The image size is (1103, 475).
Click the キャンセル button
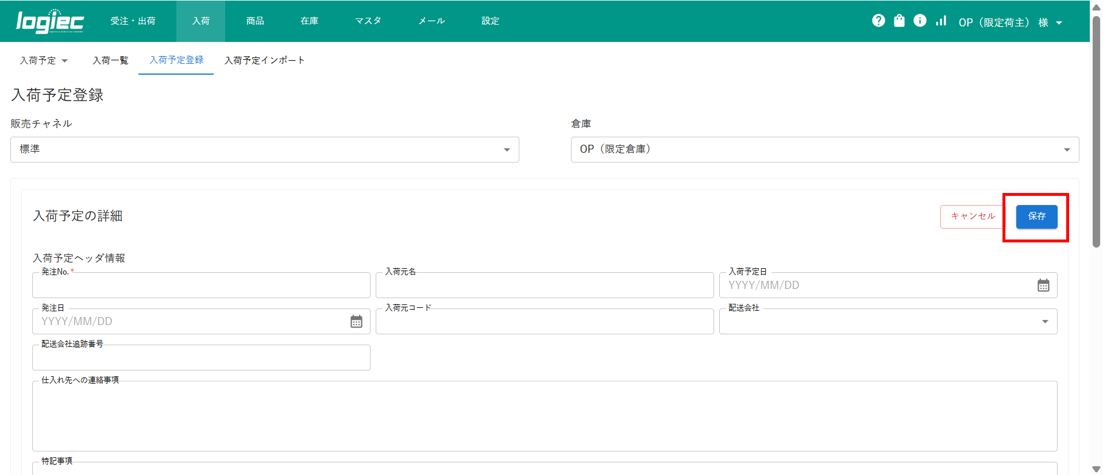tap(972, 217)
